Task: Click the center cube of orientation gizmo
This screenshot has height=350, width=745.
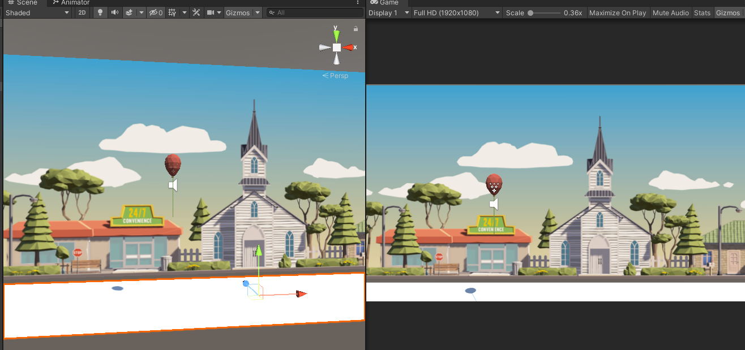Action: click(337, 47)
